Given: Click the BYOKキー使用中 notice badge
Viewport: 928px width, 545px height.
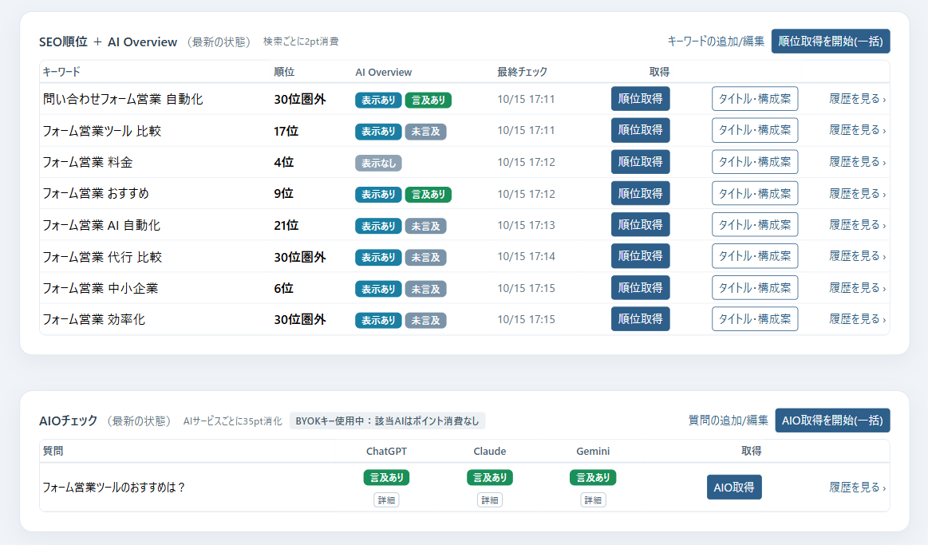Looking at the screenshot, I should pyautogui.click(x=387, y=421).
